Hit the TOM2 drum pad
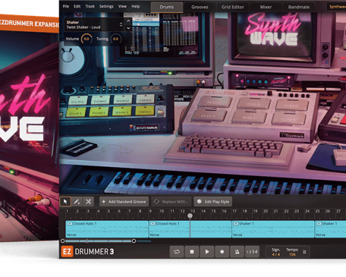The width and height of the screenshot is (346, 277). 100,100
